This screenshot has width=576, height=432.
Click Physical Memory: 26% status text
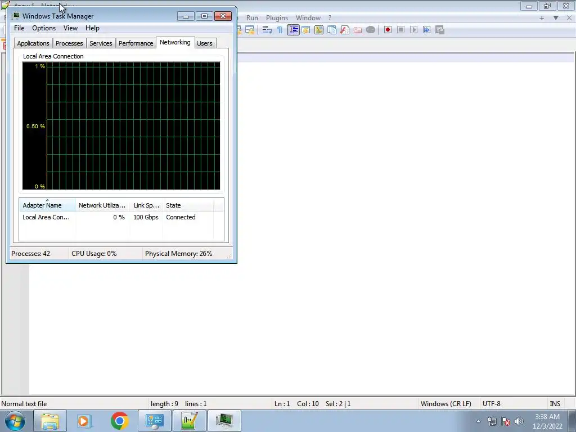click(x=178, y=254)
